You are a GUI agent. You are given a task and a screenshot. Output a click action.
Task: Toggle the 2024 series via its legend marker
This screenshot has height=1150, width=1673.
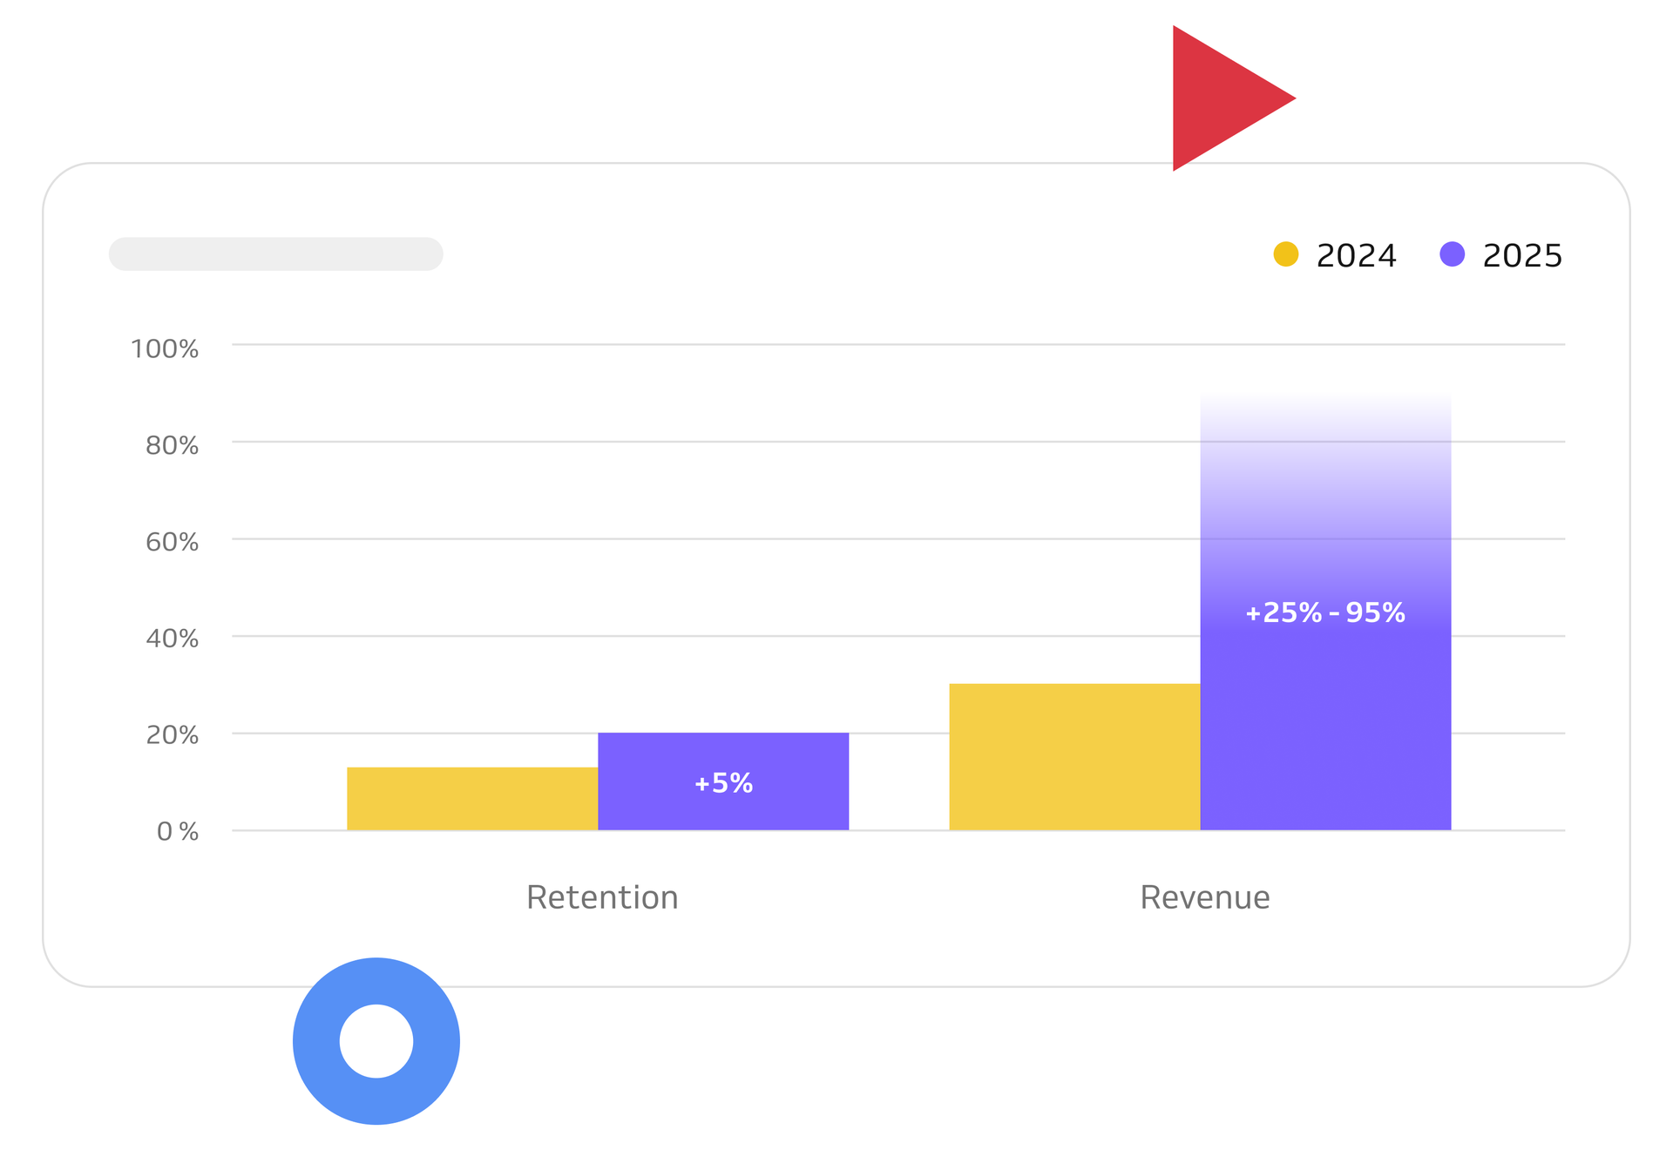[1284, 255]
